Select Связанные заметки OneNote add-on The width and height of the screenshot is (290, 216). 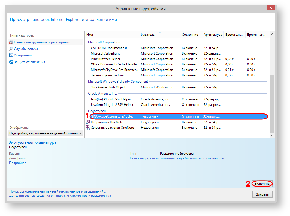[177, 128]
